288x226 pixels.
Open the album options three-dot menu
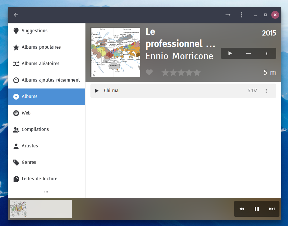click(x=267, y=53)
